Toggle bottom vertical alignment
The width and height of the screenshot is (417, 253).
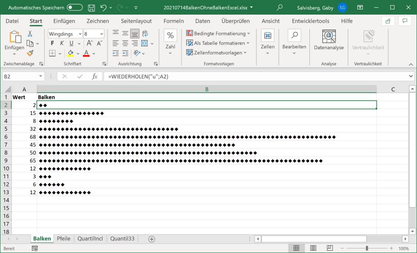pyautogui.click(x=135, y=34)
